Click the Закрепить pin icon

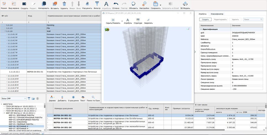(148, 20)
